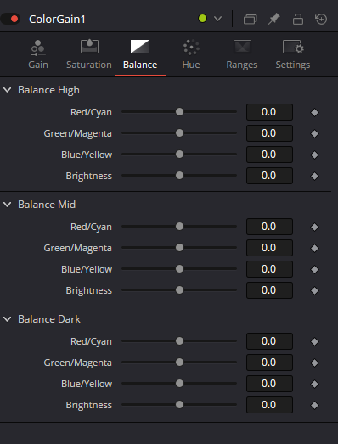Click the Balance Dark Red/Cyan slider handle
Viewport: 338px width, 444px height.
click(179, 341)
